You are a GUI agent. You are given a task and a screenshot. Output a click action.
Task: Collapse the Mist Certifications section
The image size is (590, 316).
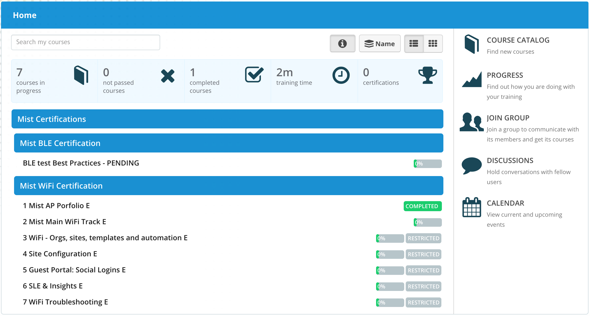pos(227,119)
